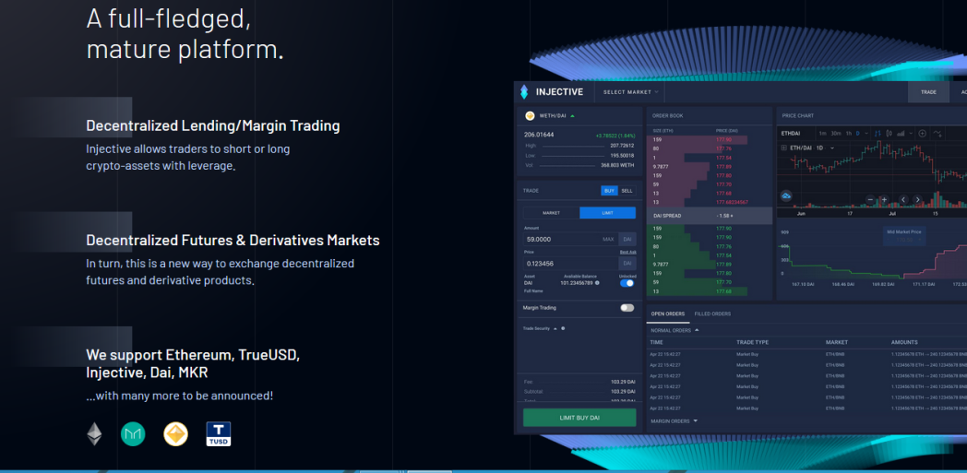Enable the Margin Trading switch
The height and width of the screenshot is (473, 967).
tap(627, 307)
